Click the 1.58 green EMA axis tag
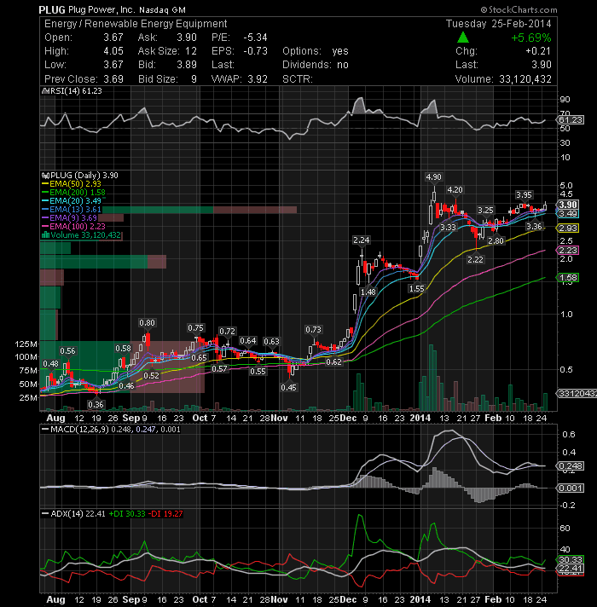This screenshot has height=607, width=597. [x=568, y=278]
